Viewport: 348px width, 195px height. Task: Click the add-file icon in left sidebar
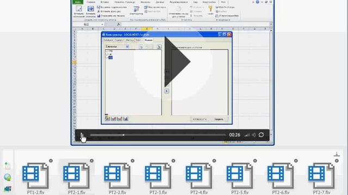click(7, 166)
